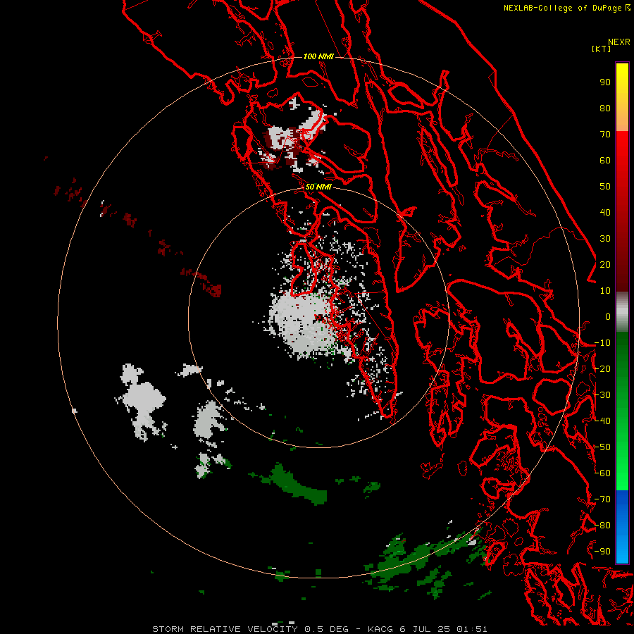Image resolution: width=634 pixels, height=634 pixels.
Task: Click the 30 value on the velocity scale
Action: click(x=605, y=239)
